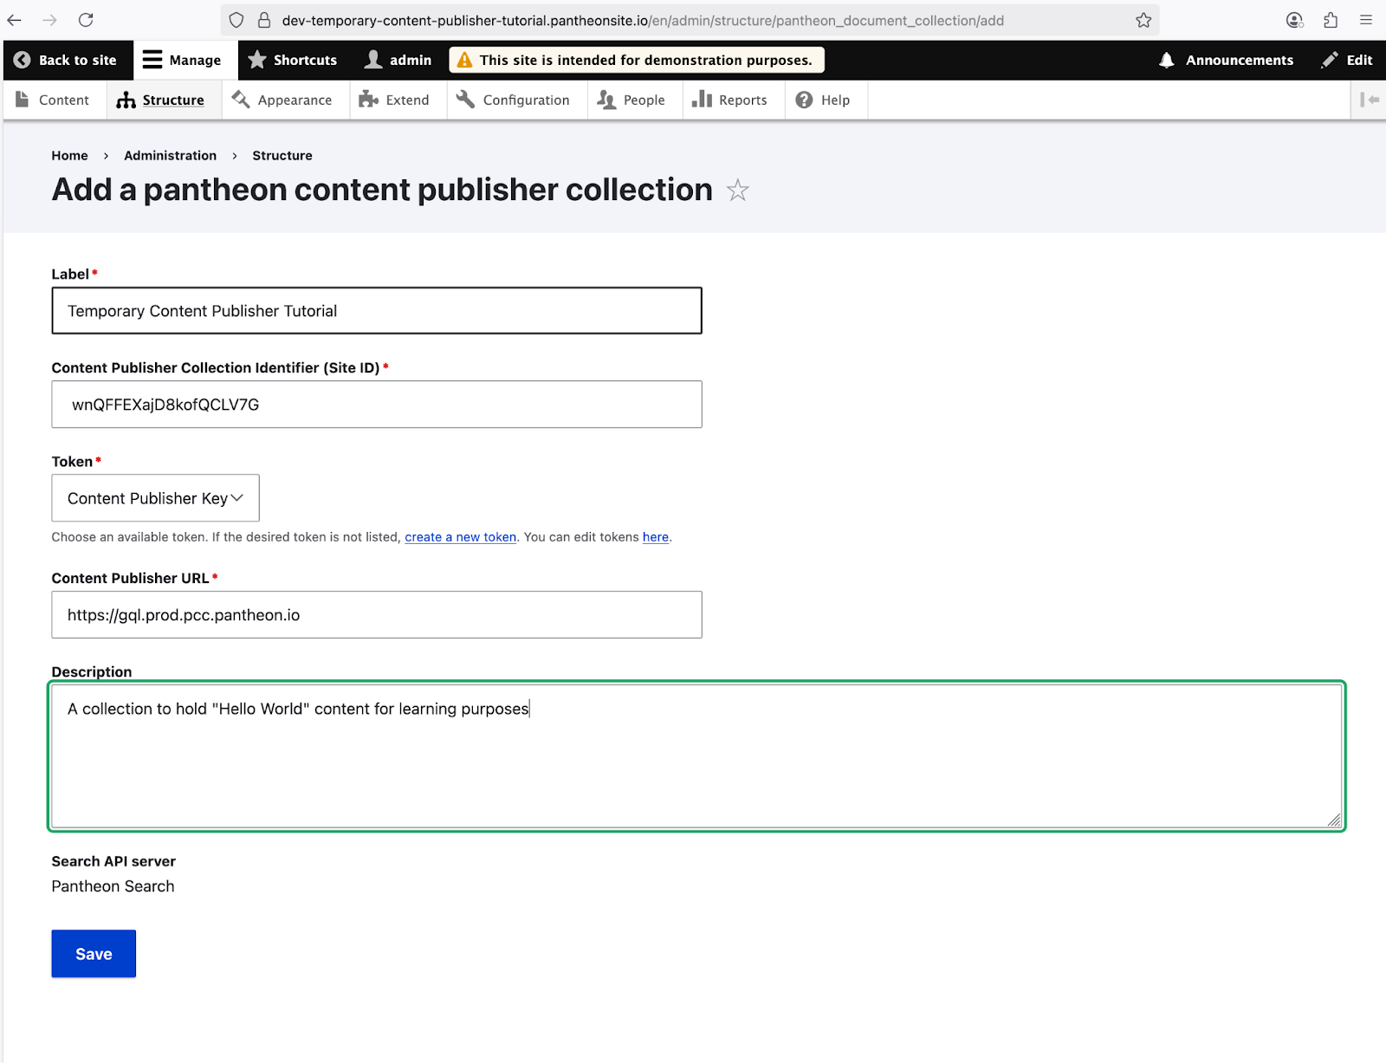Click the browser reload page icon
Image resolution: width=1386 pixels, height=1063 pixels.
(x=86, y=20)
